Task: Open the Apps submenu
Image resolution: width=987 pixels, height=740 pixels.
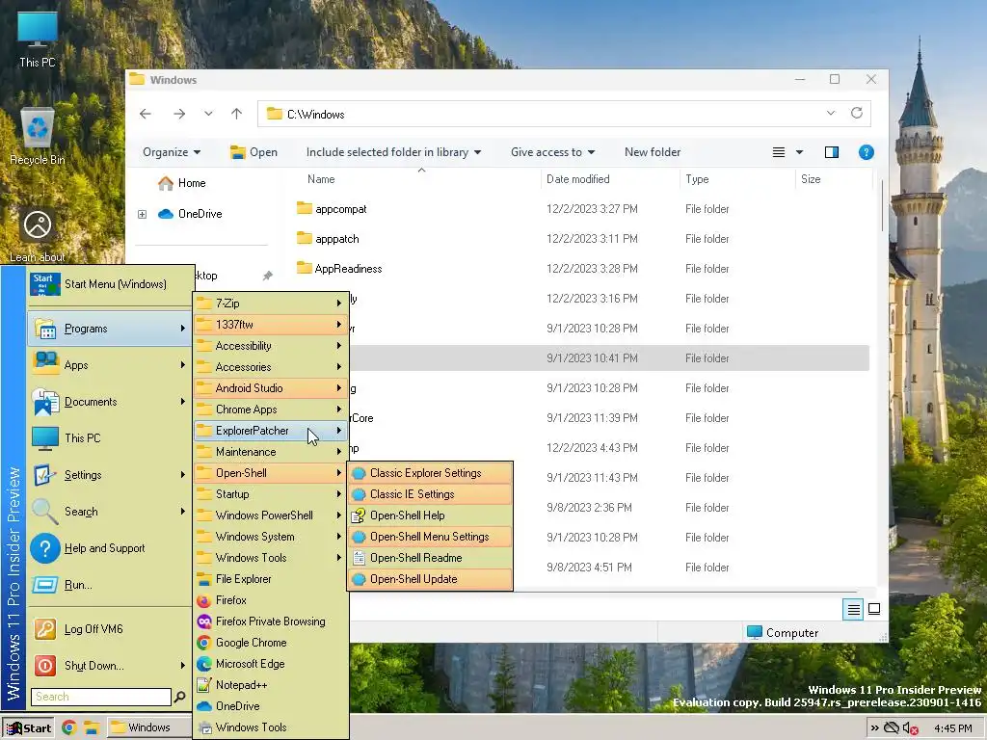Action: coord(110,365)
